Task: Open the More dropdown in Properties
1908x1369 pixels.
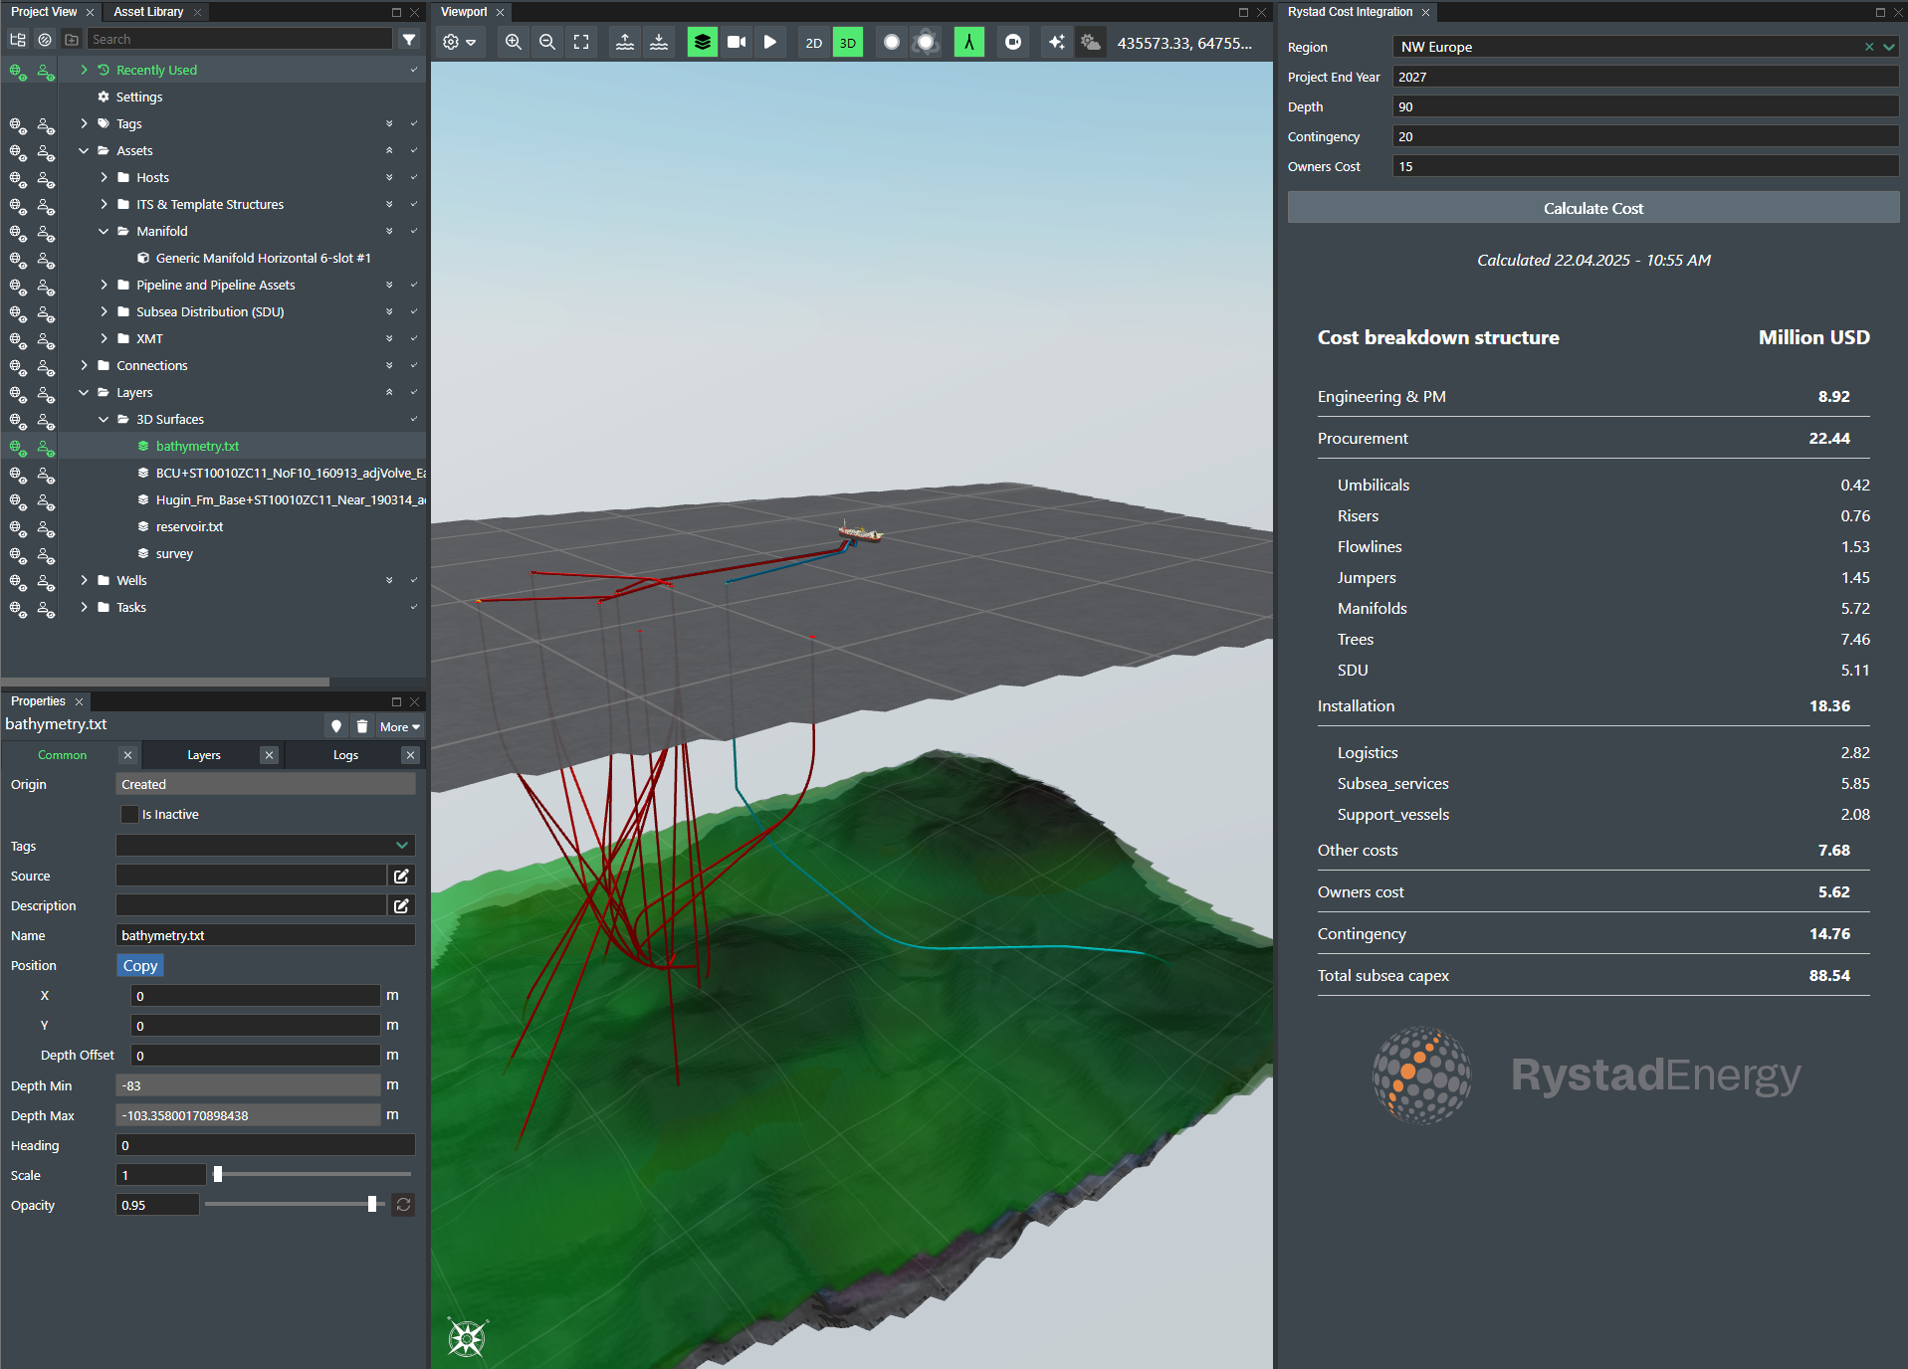Action: 399,727
